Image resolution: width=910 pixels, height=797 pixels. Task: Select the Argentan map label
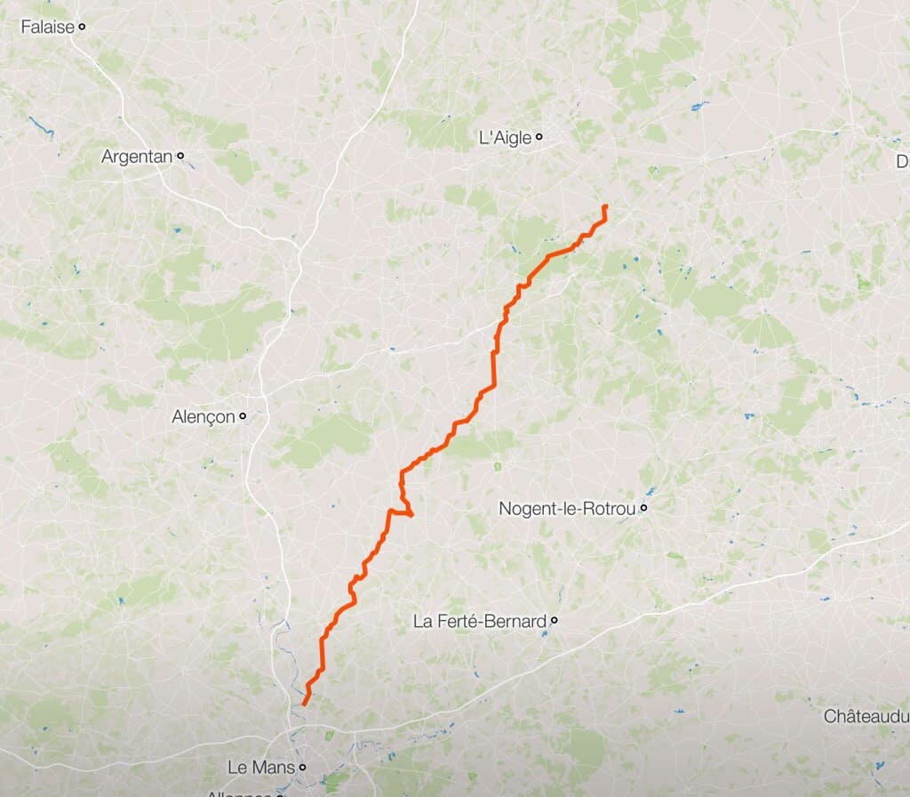137,157
